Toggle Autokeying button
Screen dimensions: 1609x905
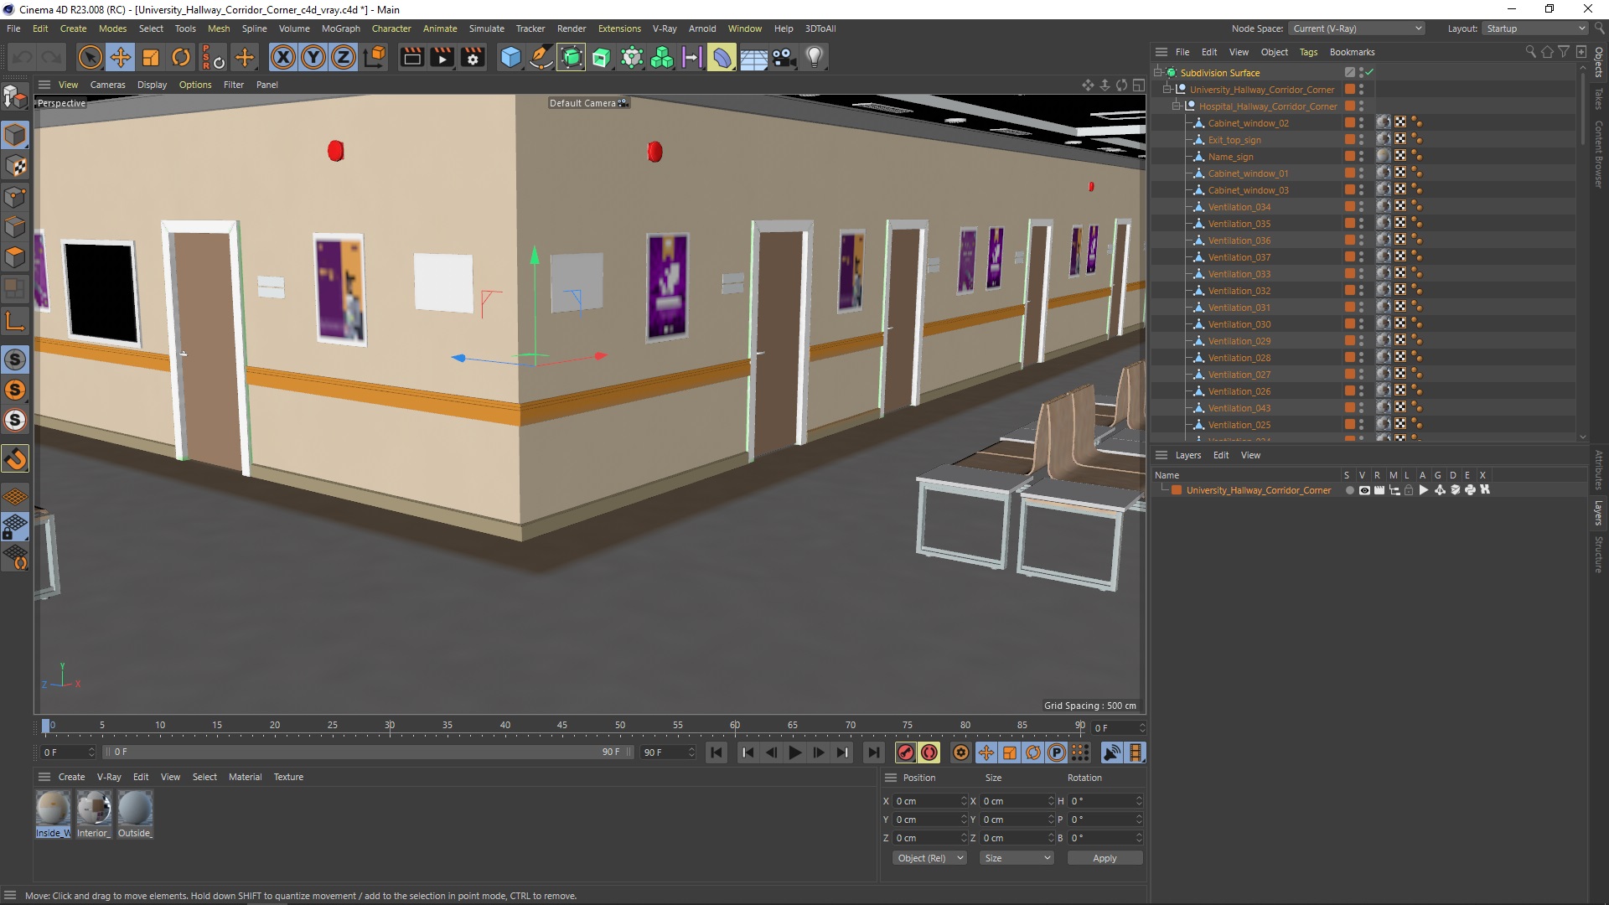(x=929, y=752)
